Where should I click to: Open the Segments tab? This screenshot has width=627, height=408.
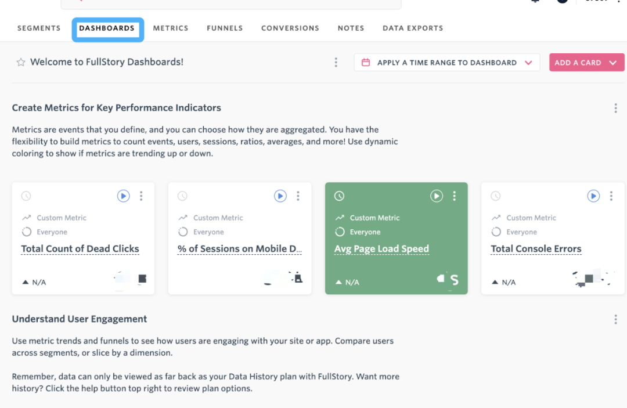(x=39, y=28)
